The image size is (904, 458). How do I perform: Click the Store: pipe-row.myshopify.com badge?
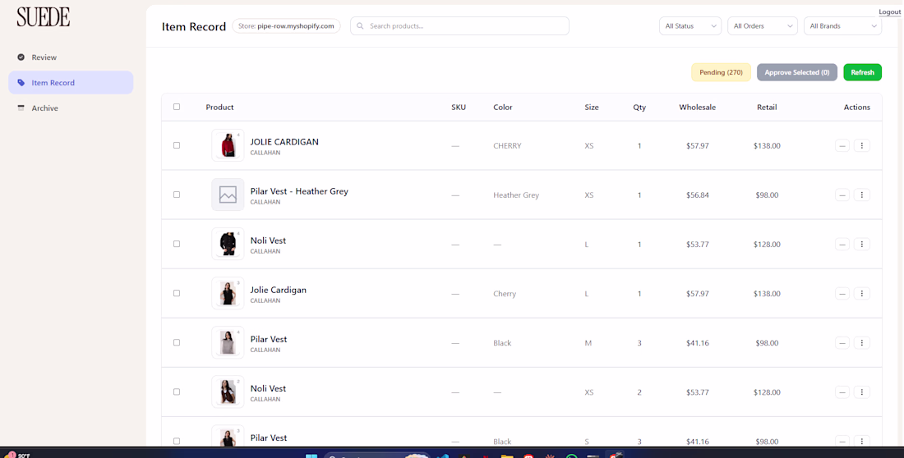286,26
